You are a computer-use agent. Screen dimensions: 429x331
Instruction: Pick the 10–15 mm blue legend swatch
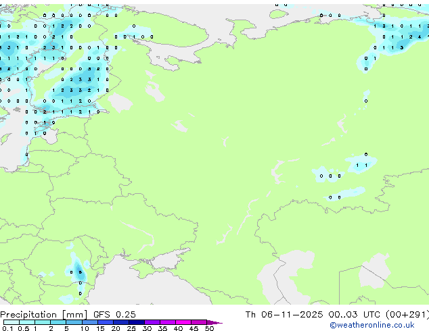pos(89,322)
